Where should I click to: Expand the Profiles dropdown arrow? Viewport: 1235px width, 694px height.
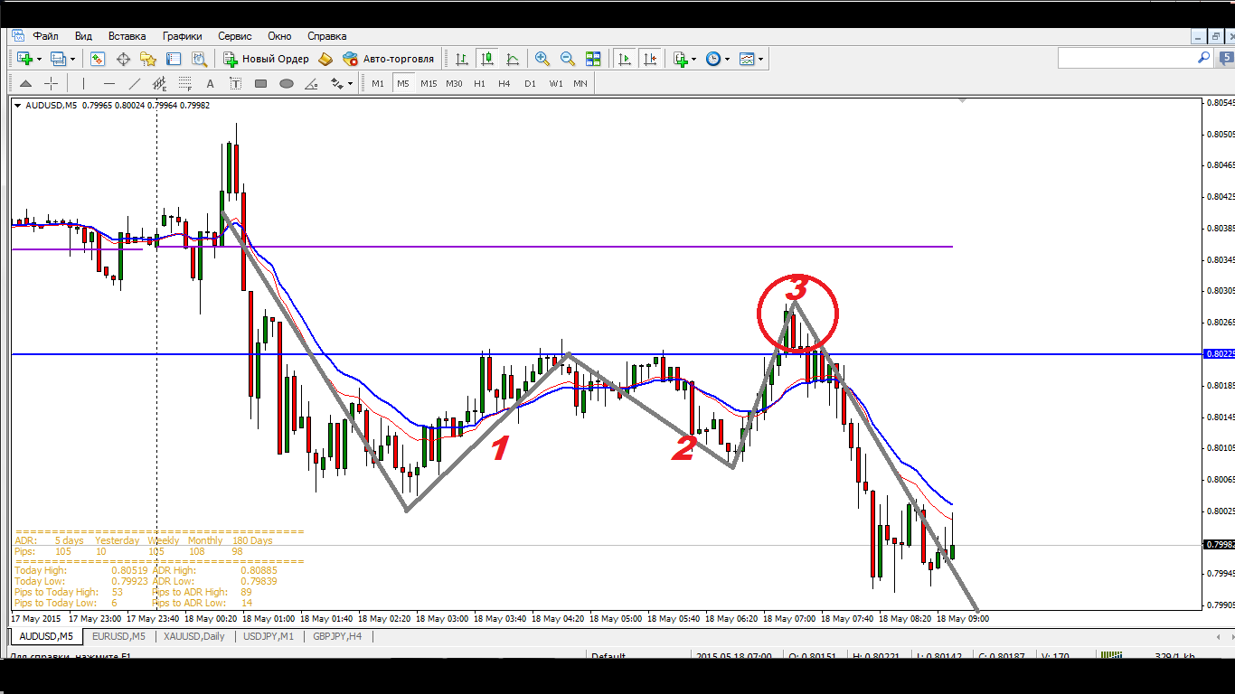[x=72, y=60]
